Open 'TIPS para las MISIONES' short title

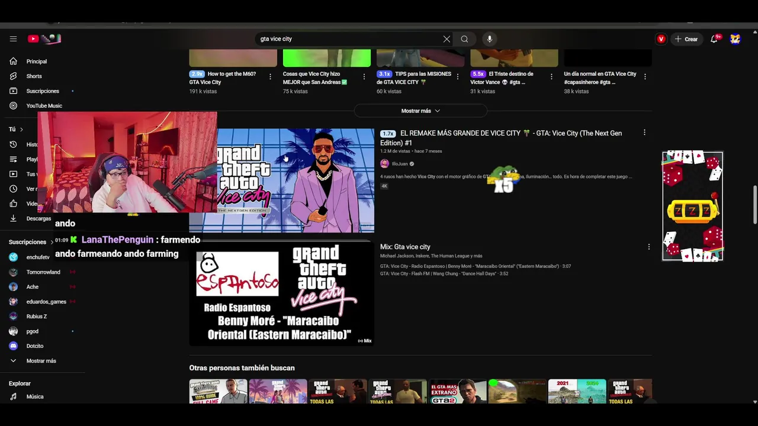coord(414,78)
